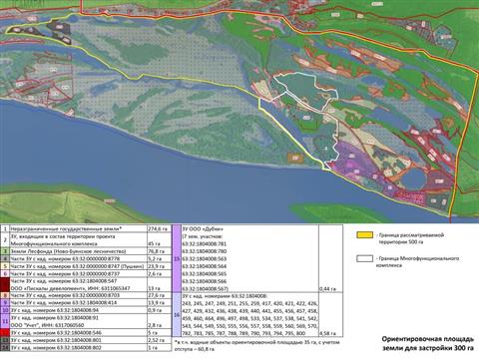This screenshot has height=359, width=479.
Task: Click the white Multifunctional complex boundary swatch
Action: point(364,258)
